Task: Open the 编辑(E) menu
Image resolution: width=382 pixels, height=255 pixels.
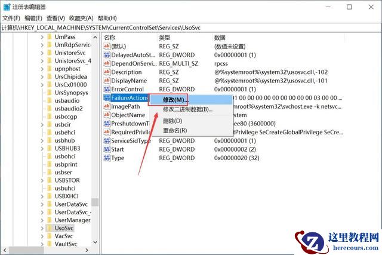Action: pyautogui.click(x=33, y=19)
